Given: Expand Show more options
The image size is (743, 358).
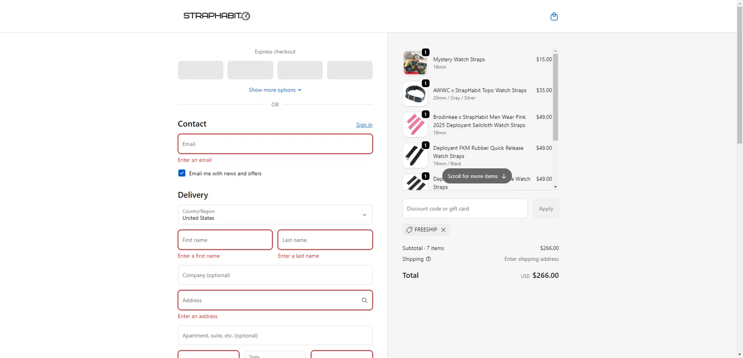Looking at the screenshot, I should [275, 90].
